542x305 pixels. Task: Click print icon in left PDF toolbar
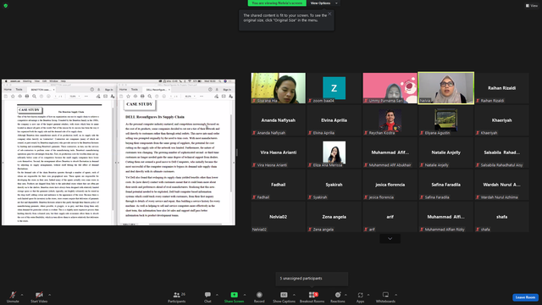[x=27, y=96]
